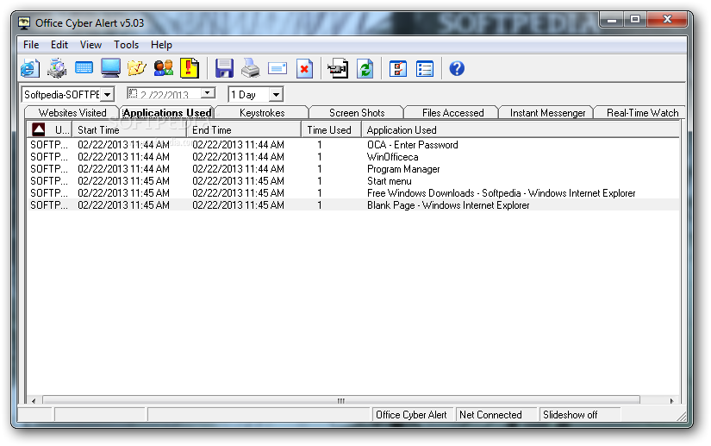Screen dimensions: 711x446
Task: Click the envelope Email icon
Action: coord(278,68)
